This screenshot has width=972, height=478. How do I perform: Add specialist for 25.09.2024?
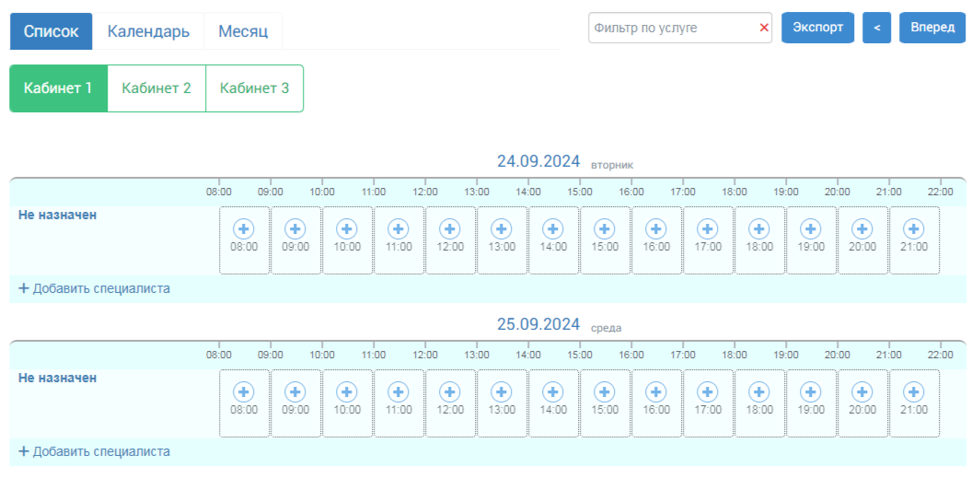[x=94, y=451]
